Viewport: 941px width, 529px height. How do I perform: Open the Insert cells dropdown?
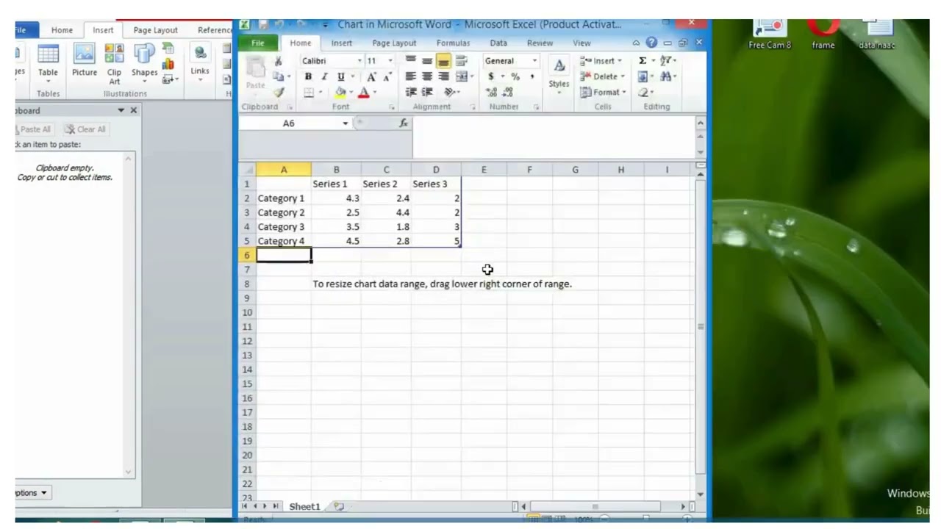620,61
